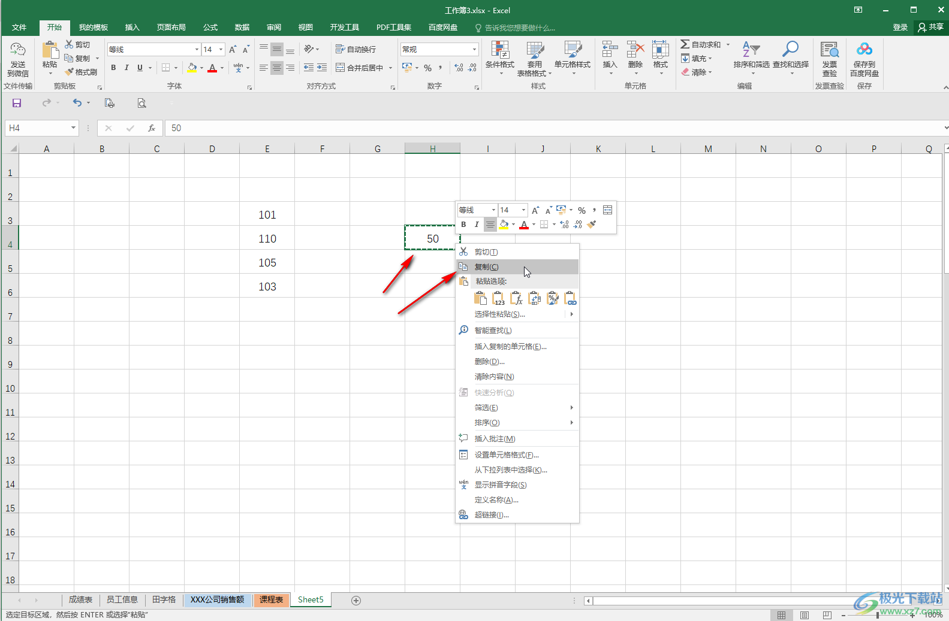Click Insert Comment (插入批注) in the context menu
This screenshot has width=949, height=621.
pos(517,439)
